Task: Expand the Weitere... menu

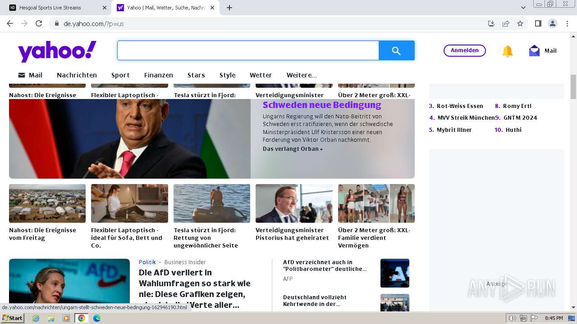Action: click(x=302, y=75)
